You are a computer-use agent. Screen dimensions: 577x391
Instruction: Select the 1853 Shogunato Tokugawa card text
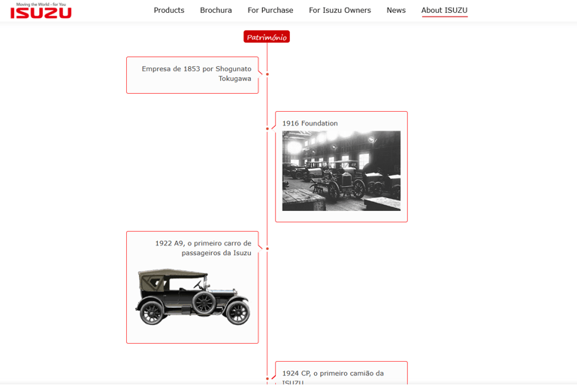click(197, 74)
